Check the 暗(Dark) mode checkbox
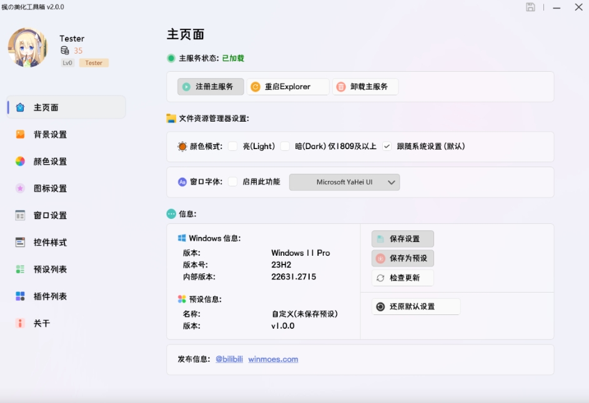The image size is (589, 403). click(x=285, y=147)
